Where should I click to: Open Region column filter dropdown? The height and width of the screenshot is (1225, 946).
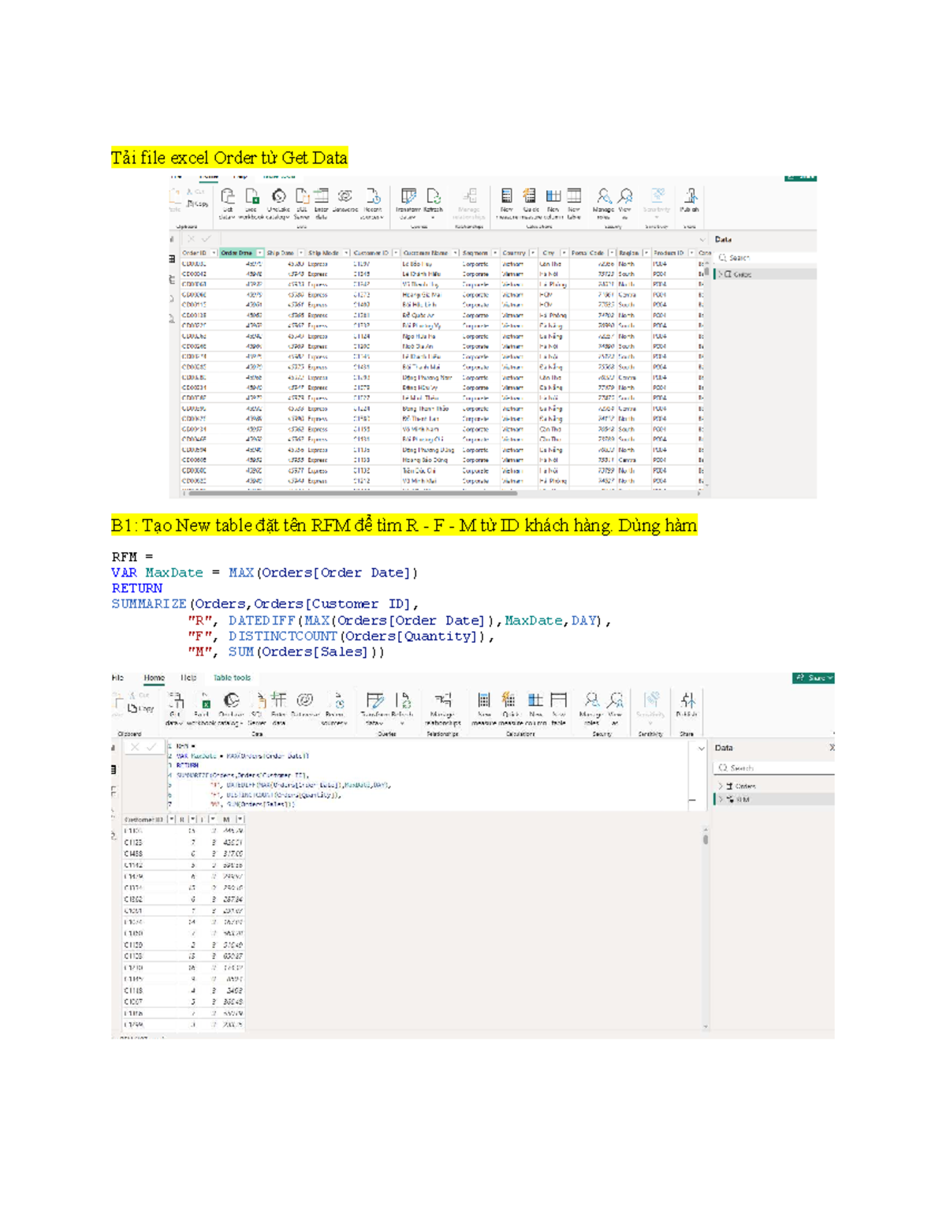(646, 253)
